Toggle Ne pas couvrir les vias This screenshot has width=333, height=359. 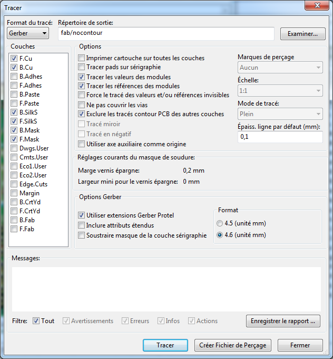point(82,105)
